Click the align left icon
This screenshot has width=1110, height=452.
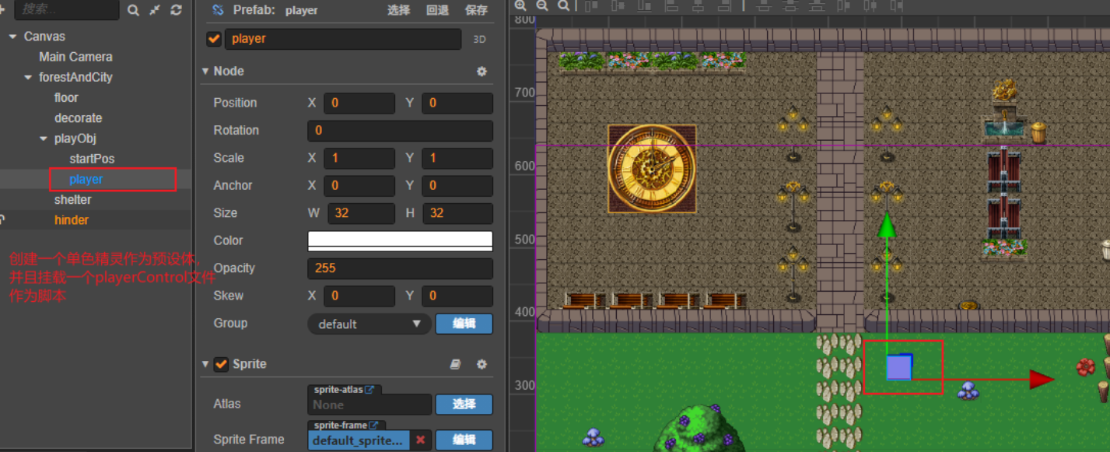pyautogui.click(x=672, y=5)
